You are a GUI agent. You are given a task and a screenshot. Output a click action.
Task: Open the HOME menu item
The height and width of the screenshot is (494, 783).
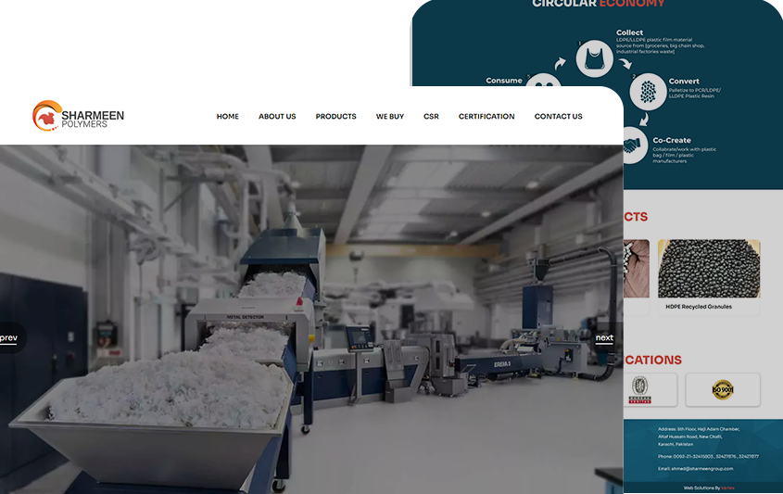coord(227,117)
